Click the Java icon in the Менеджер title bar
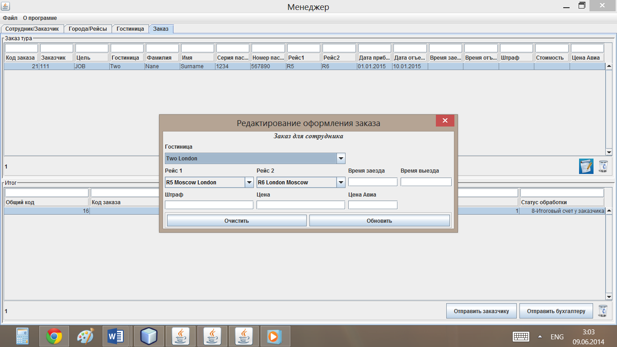617x347 pixels. click(6, 6)
